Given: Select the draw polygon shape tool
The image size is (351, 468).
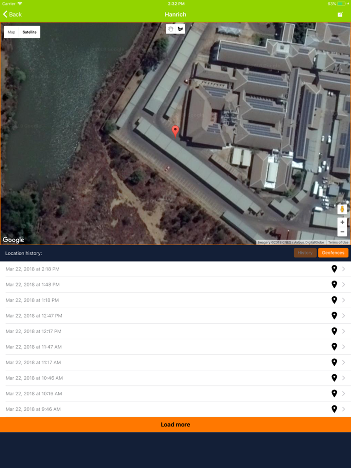Looking at the screenshot, I should click(x=181, y=29).
